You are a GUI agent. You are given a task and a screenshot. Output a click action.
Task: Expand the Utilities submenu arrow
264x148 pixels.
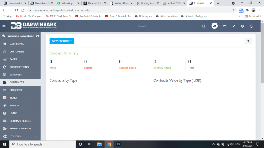pyautogui.click(x=36, y=136)
